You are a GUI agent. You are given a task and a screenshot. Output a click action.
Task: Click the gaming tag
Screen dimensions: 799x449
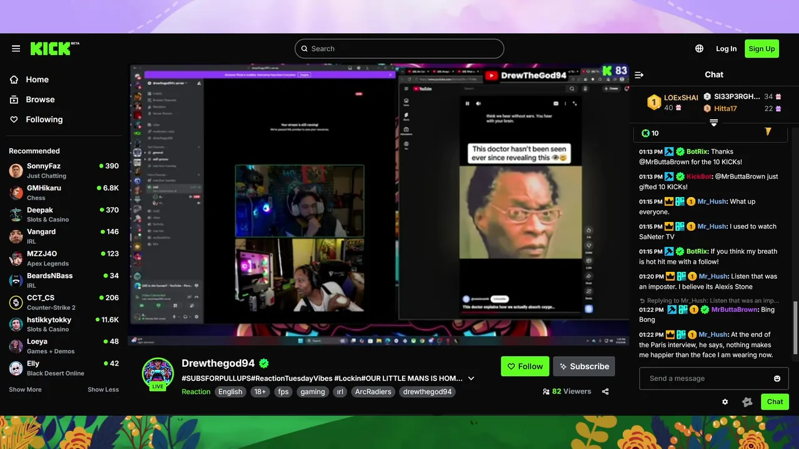[313, 392]
